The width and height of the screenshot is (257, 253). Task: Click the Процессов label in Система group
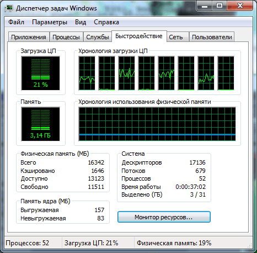tap(136, 178)
